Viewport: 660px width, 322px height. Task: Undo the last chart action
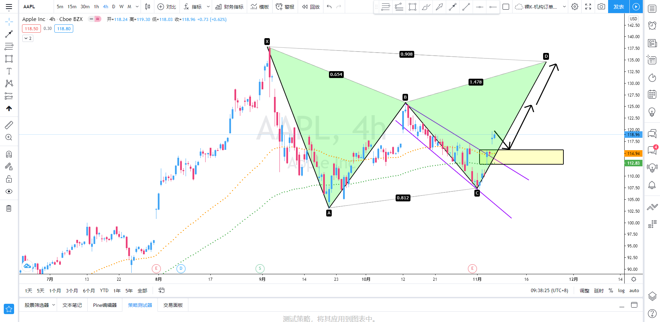[329, 7]
